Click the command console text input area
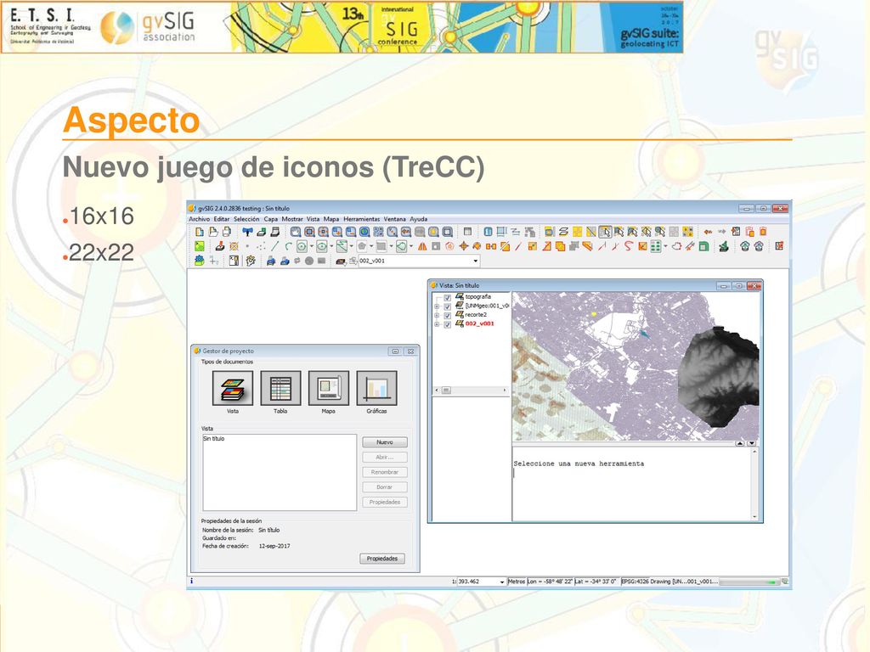The height and width of the screenshot is (652, 870). (x=631, y=484)
